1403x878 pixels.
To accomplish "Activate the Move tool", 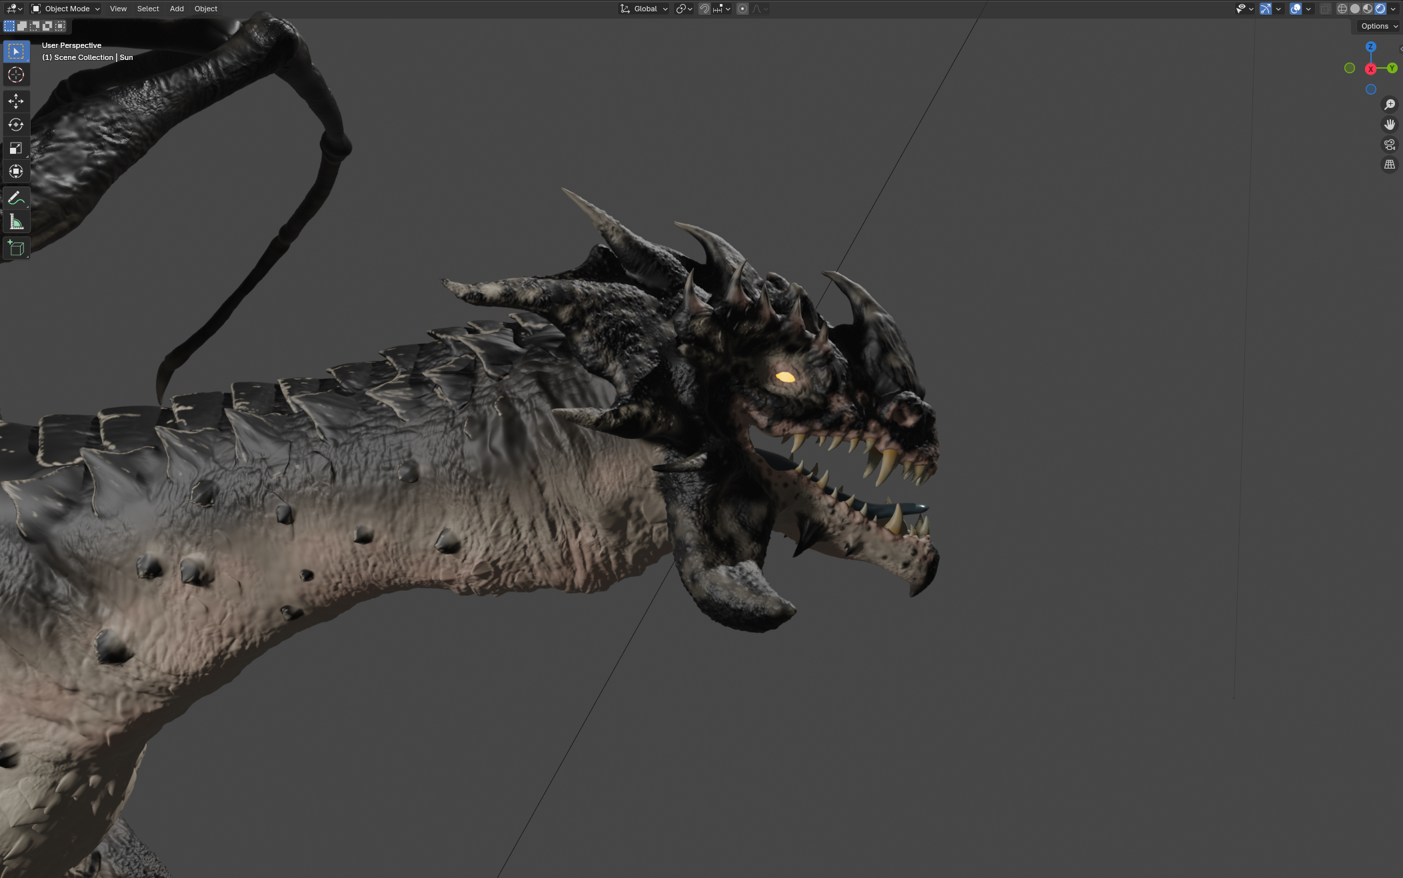I will pos(16,101).
